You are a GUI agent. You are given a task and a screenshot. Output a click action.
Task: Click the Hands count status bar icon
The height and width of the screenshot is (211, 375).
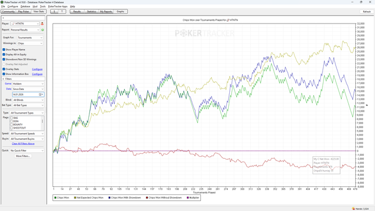tap(353, 209)
